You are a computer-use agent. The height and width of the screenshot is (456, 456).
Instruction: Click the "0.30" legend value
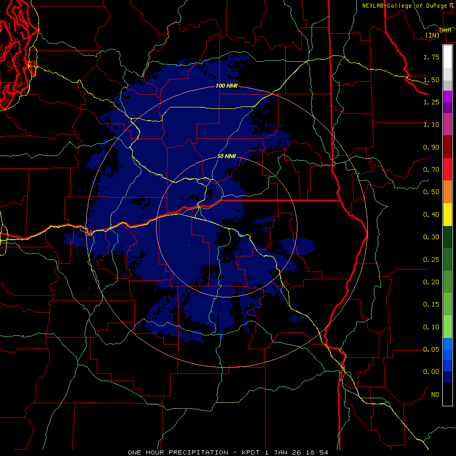(431, 237)
